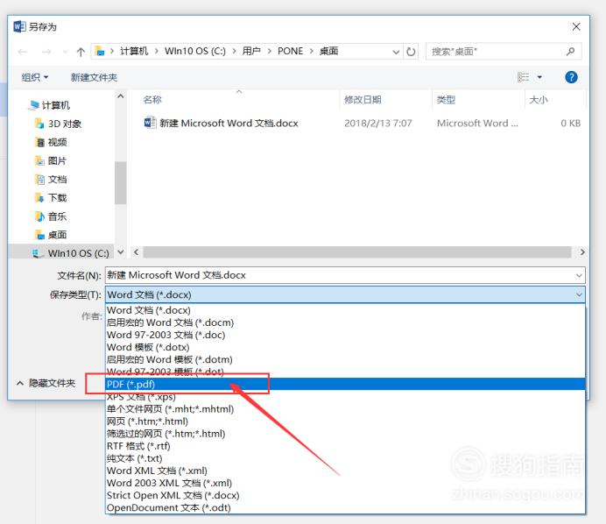Choose OpenDocument 文本 (*.odt)

(345, 507)
